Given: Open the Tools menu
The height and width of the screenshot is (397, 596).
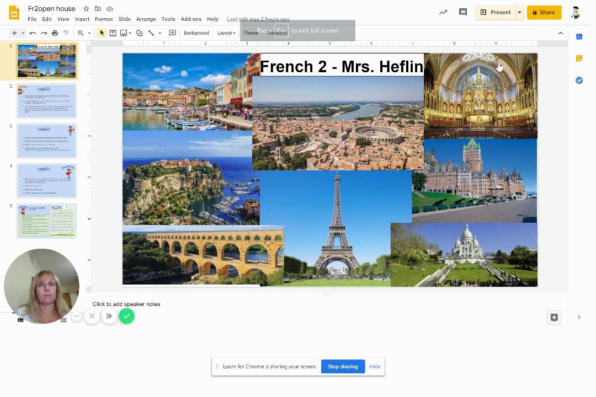Looking at the screenshot, I should pyautogui.click(x=168, y=19).
